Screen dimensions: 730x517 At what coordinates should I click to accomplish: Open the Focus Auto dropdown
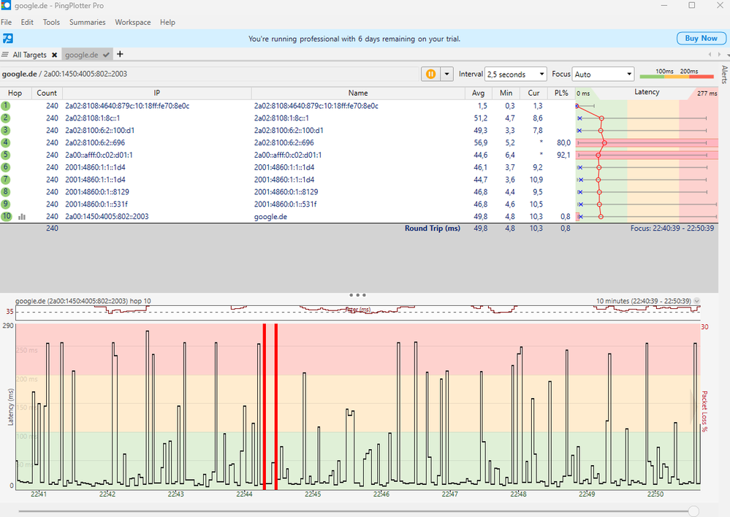tap(603, 74)
